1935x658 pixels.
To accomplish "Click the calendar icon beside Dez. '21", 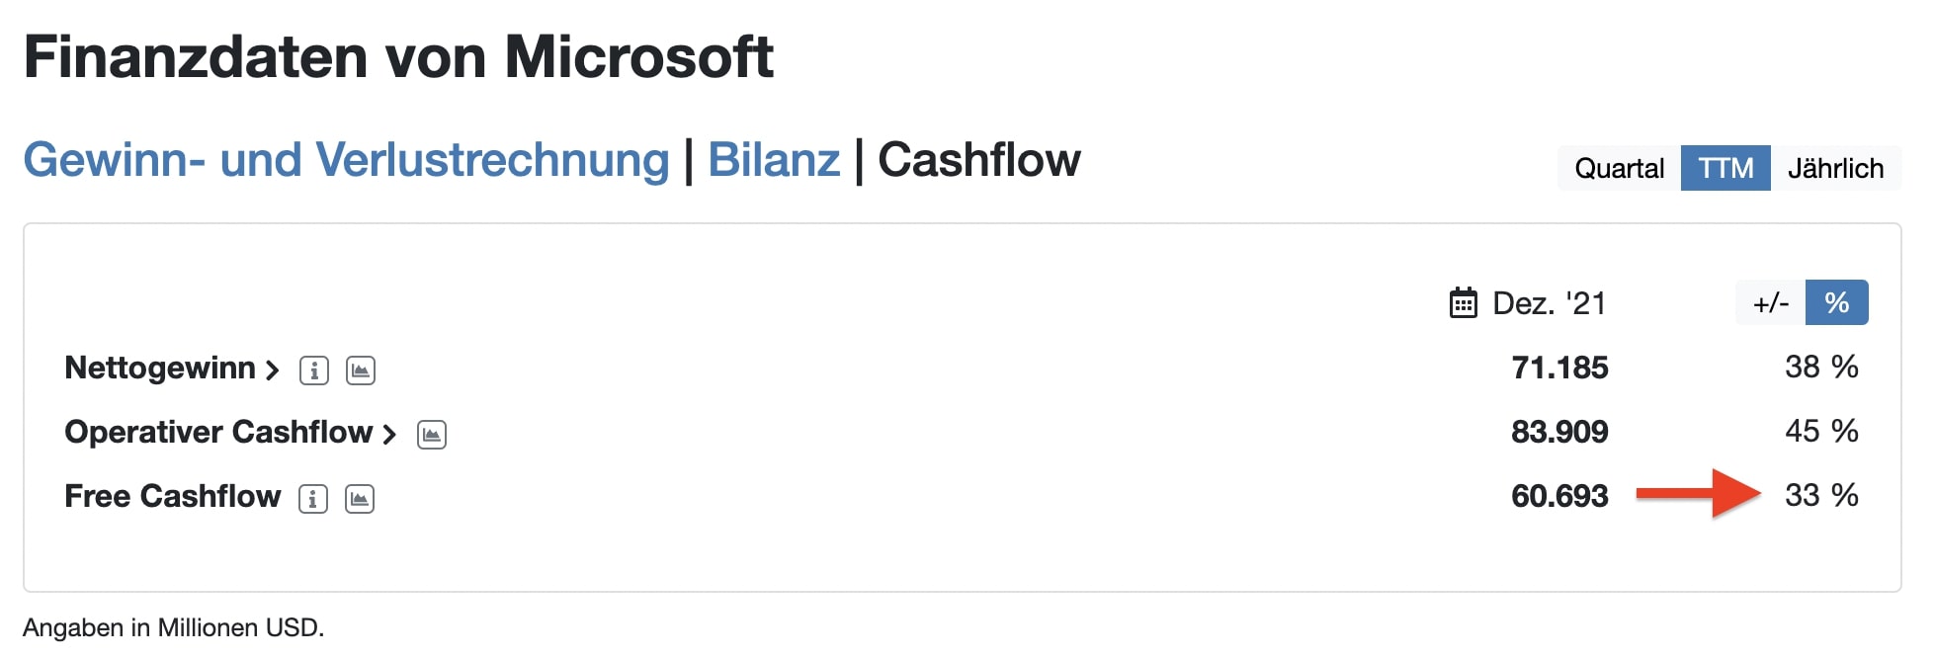I will pos(1463,303).
